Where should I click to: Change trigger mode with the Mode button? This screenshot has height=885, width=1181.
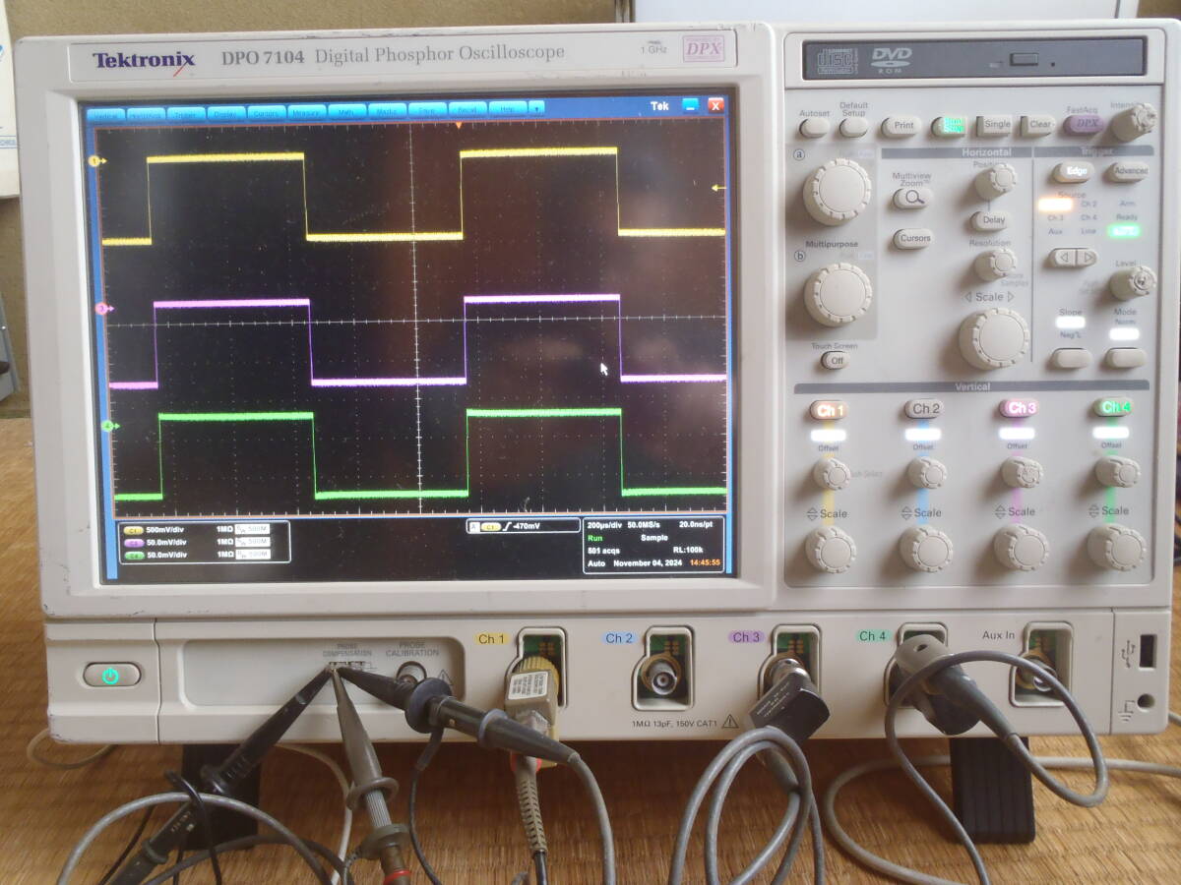coord(1125,357)
